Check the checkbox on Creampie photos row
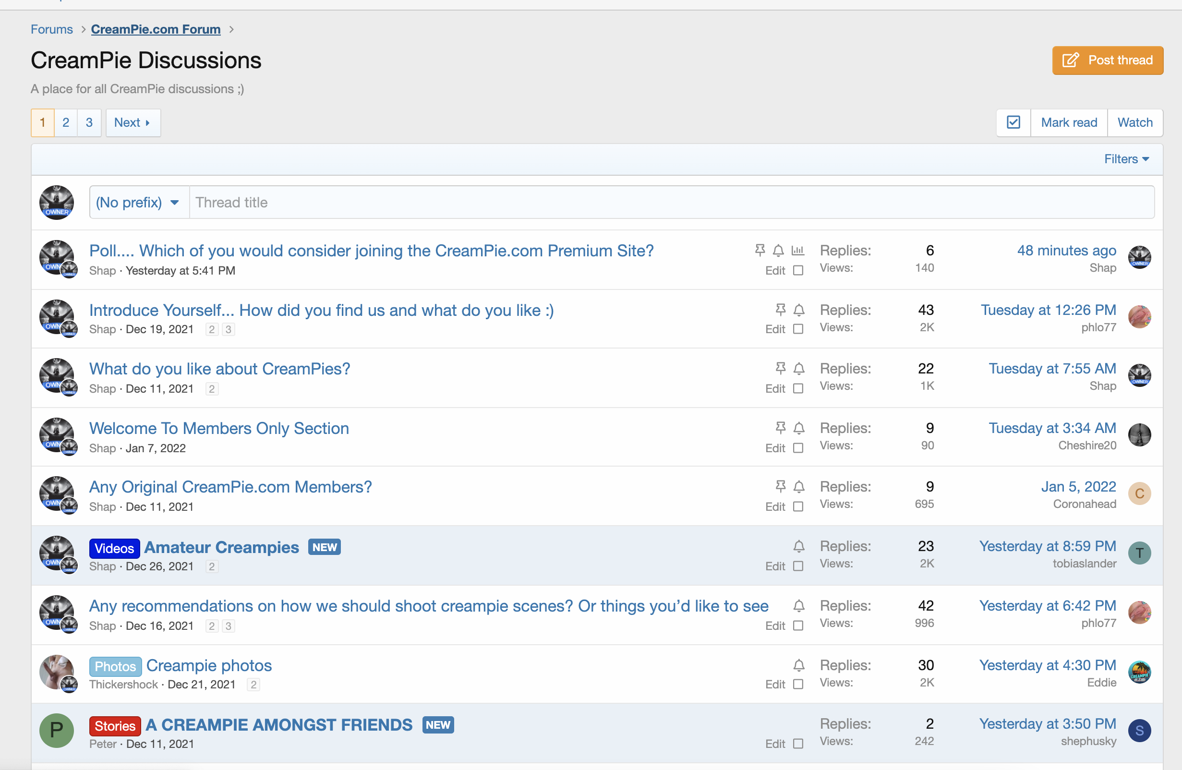 (797, 685)
